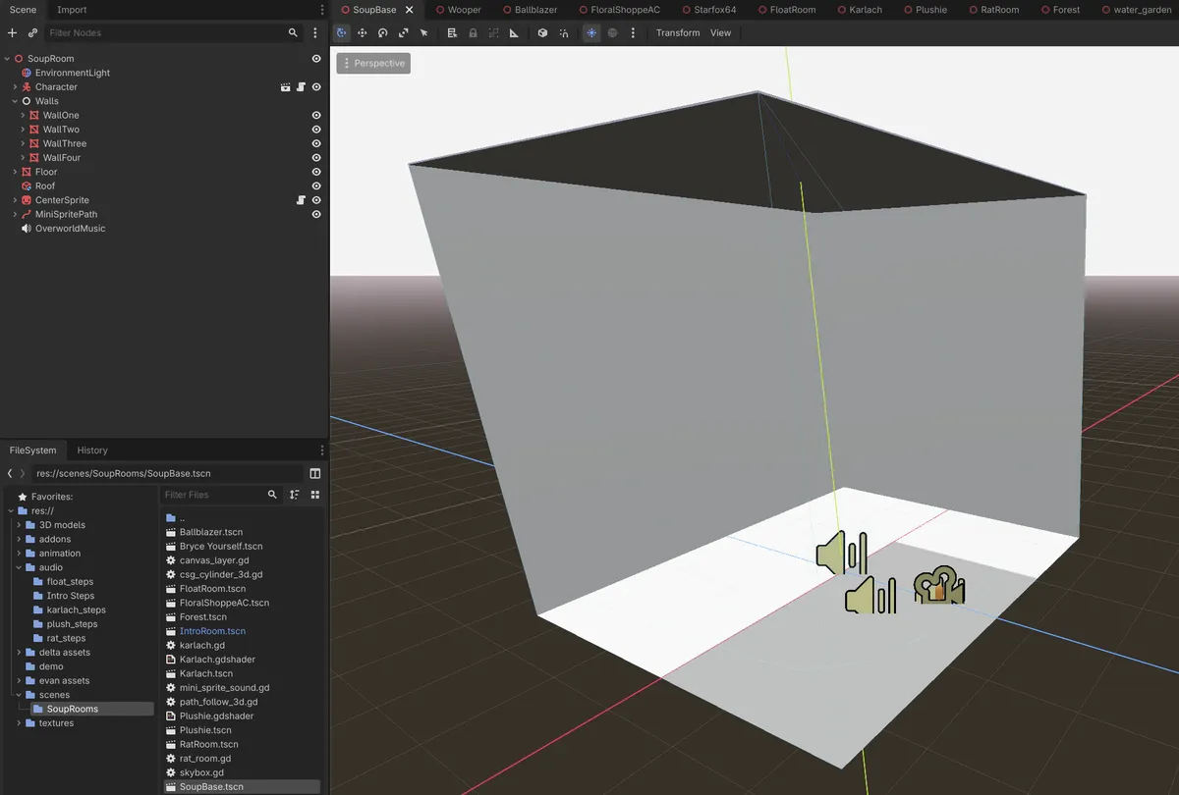The width and height of the screenshot is (1179, 795).
Task: Toggle WallTwo visibility eye
Action: [x=316, y=130]
